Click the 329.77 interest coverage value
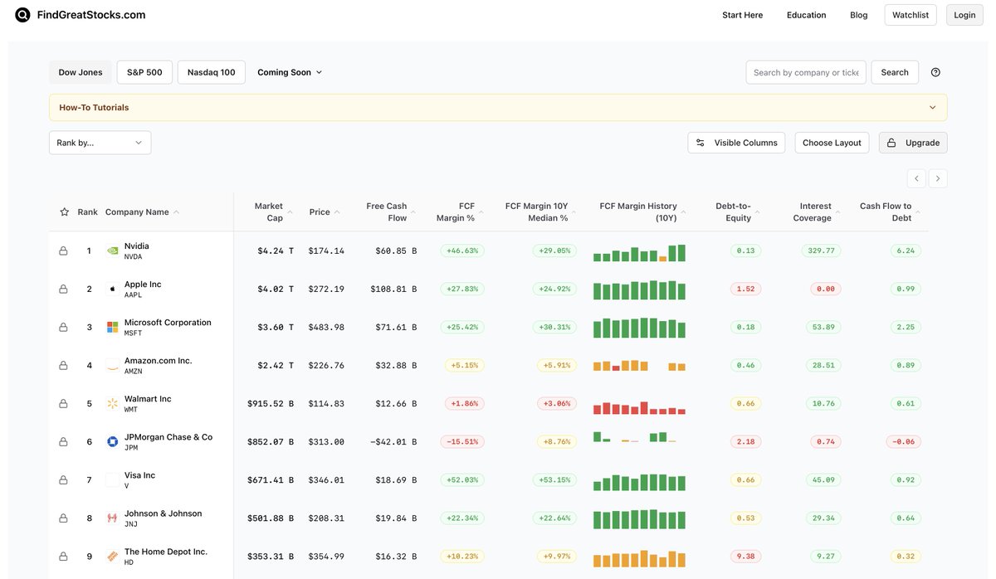996x579 pixels. 822,251
